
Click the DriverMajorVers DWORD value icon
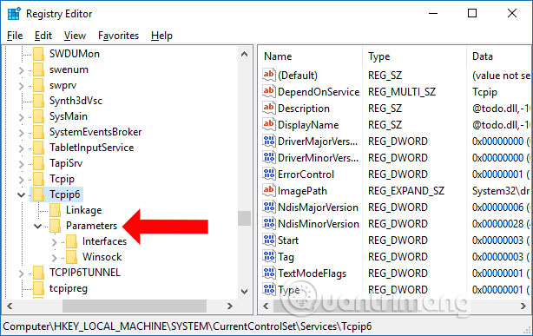(x=268, y=141)
